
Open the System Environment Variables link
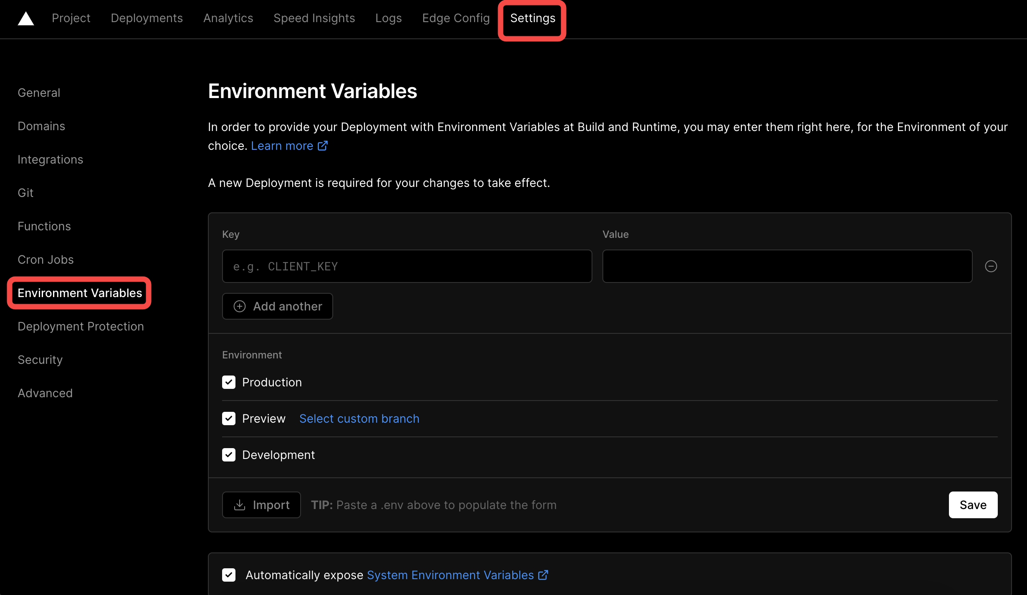[450, 575]
